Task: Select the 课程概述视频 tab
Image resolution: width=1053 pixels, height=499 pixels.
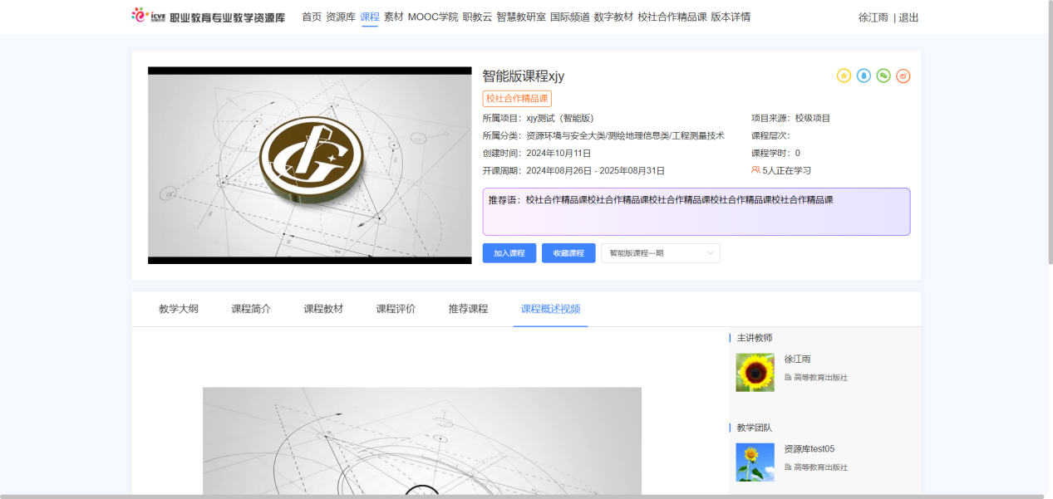Action: tap(550, 309)
